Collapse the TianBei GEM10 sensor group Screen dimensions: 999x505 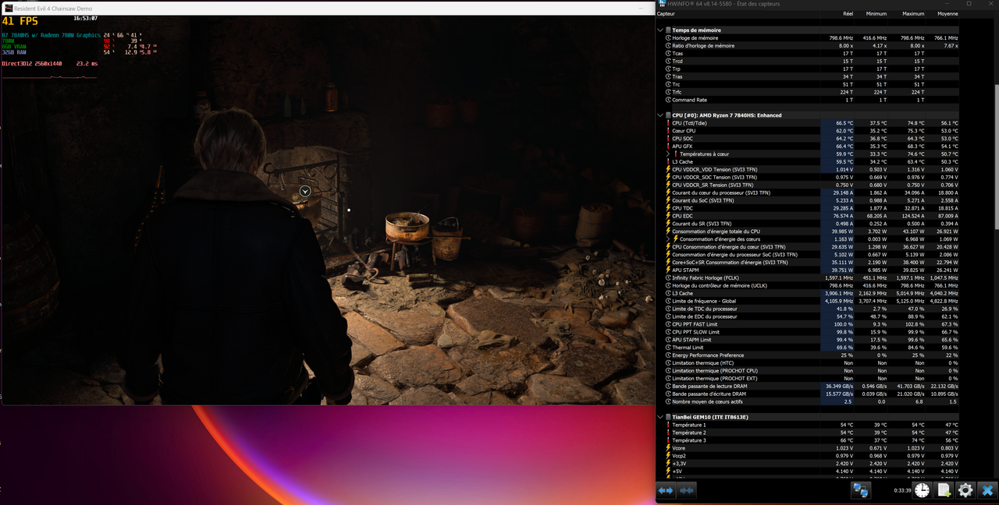[661, 417]
